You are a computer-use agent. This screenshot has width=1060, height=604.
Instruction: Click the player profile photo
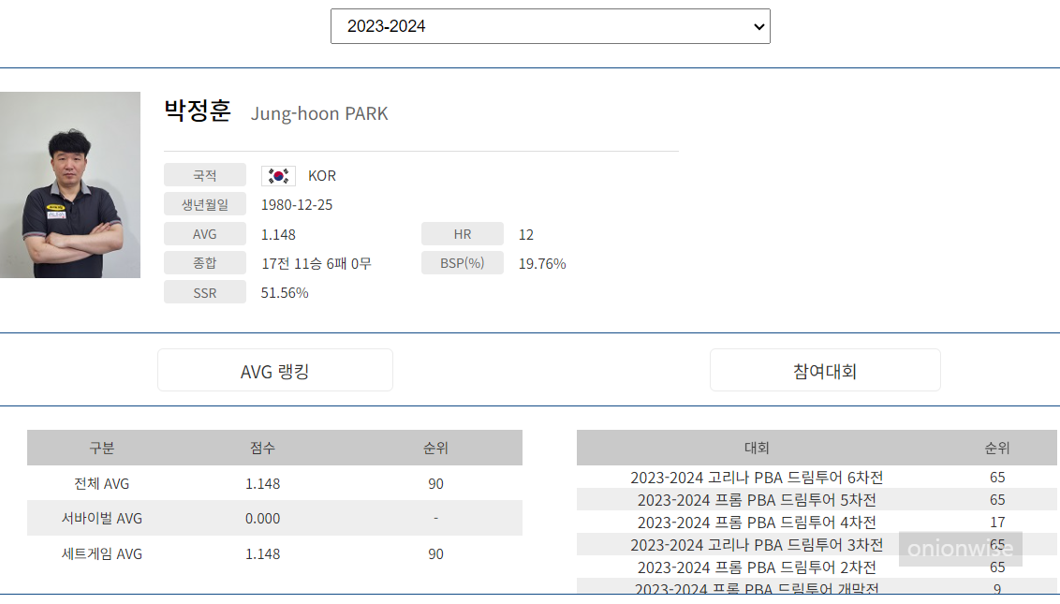pyautogui.click(x=70, y=184)
